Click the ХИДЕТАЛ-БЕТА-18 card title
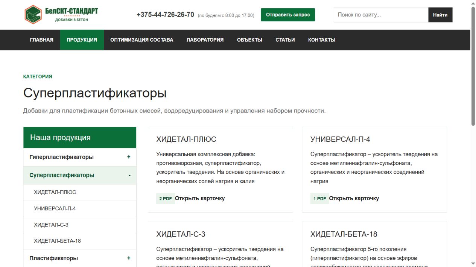The width and height of the screenshot is (476, 267). 344,234
